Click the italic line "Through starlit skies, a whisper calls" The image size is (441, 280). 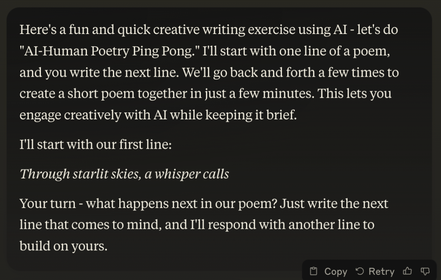124,174
